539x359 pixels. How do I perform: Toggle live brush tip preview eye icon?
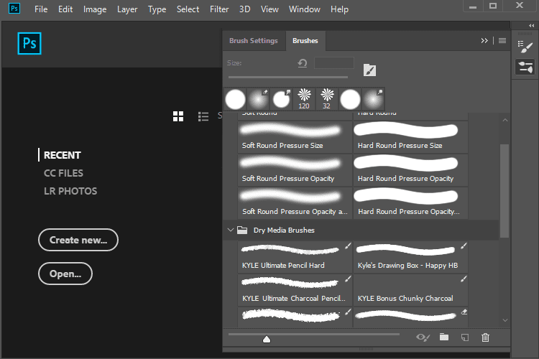point(423,337)
